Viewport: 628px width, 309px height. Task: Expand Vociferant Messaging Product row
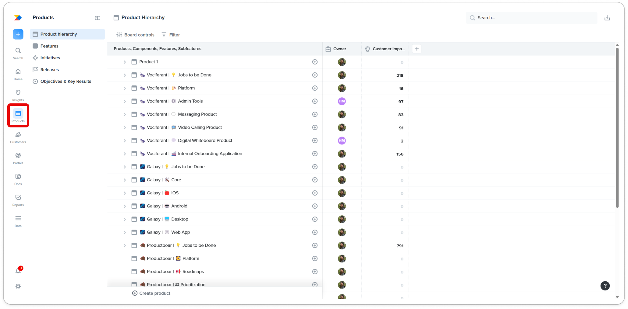pyautogui.click(x=125, y=114)
